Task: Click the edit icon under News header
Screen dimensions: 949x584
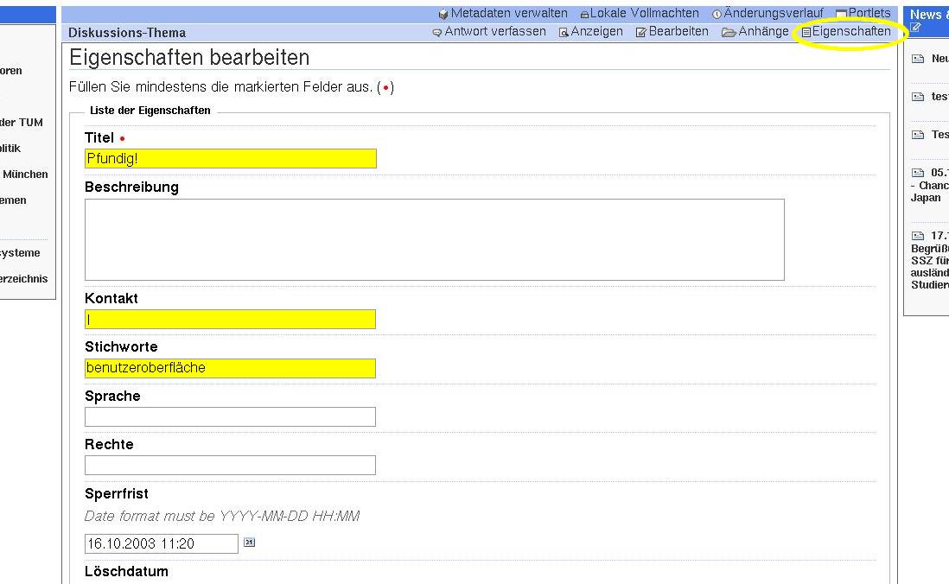Action: pos(915,28)
